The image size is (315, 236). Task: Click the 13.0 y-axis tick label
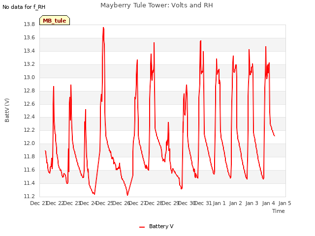point(30,78)
